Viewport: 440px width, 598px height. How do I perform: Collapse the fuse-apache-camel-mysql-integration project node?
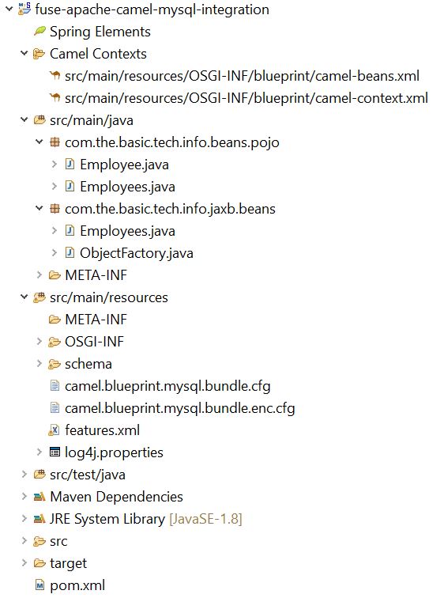coord(9,9)
